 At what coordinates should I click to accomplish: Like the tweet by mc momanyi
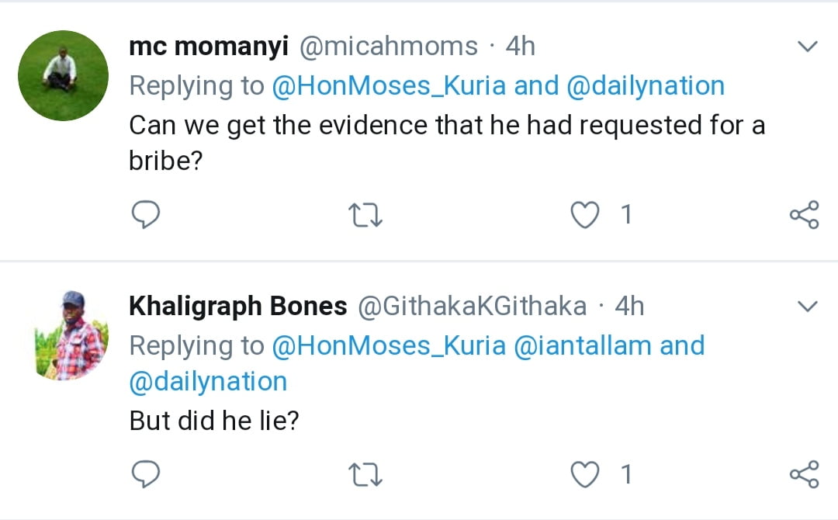tap(586, 214)
